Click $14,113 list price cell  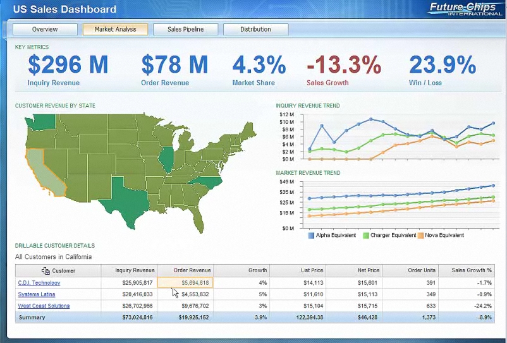pyautogui.click(x=298, y=282)
